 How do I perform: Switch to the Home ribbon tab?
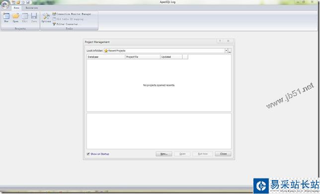tap(16, 8)
